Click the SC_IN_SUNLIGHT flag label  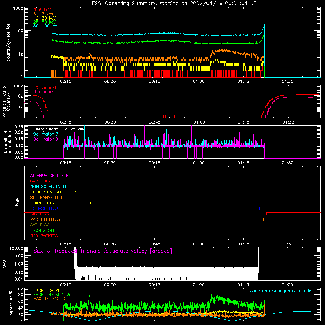(x=47, y=192)
